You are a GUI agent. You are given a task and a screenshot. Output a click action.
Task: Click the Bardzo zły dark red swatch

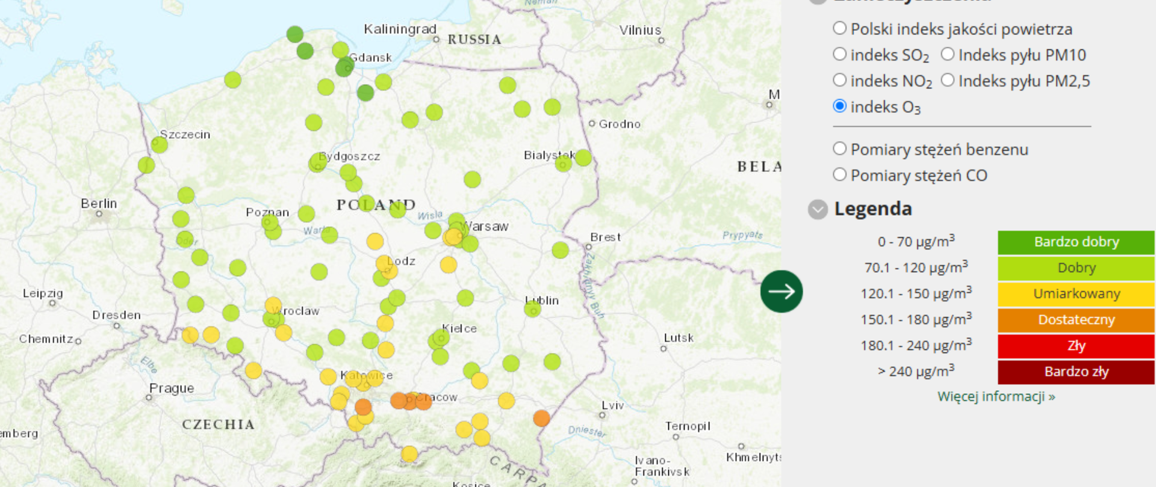(1076, 372)
